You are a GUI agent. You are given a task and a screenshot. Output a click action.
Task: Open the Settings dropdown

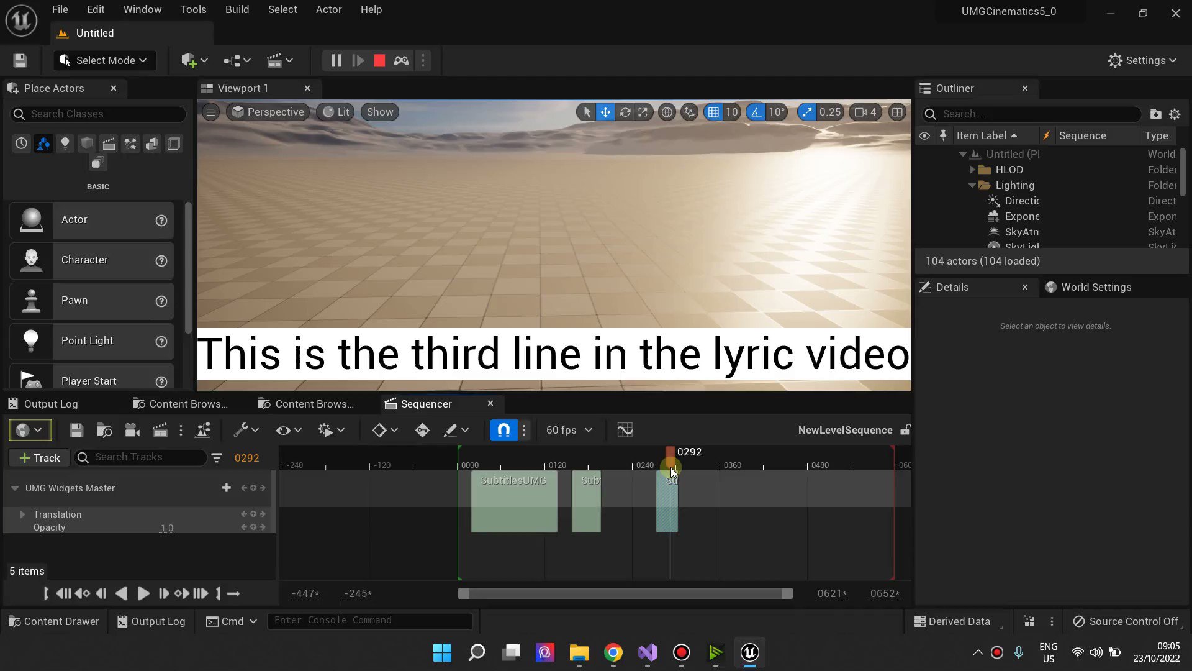pos(1142,60)
